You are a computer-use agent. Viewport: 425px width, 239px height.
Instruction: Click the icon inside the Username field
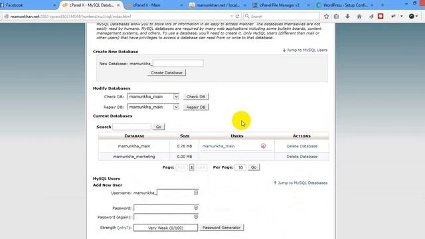pyautogui.click(x=196, y=193)
